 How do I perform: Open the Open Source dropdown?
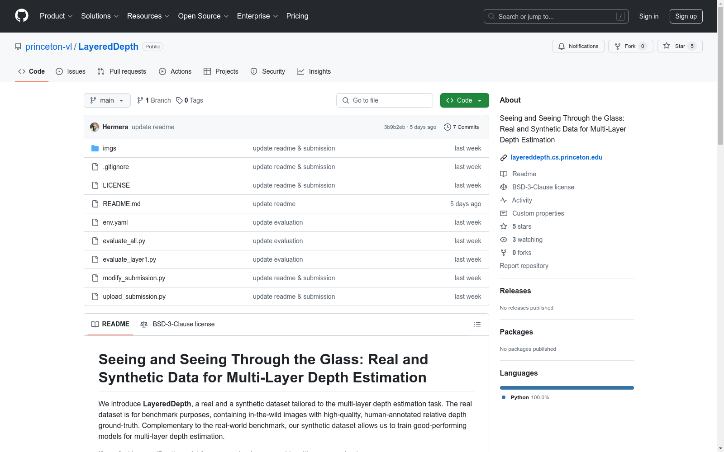click(204, 16)
